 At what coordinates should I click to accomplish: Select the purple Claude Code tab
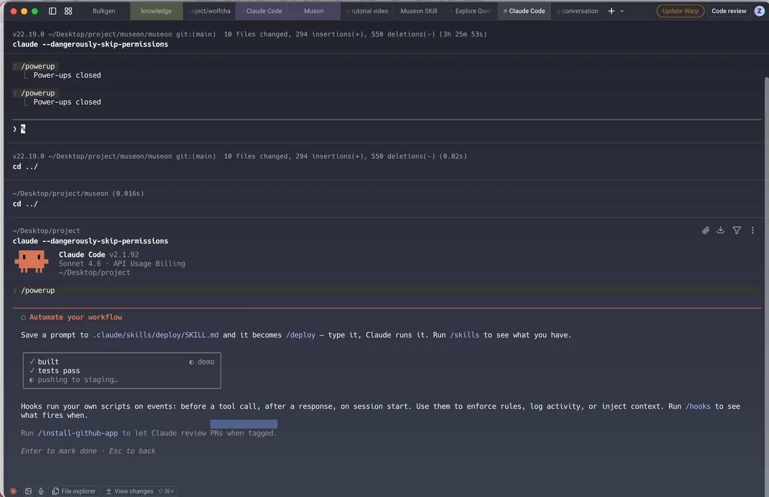click(262, 11)
